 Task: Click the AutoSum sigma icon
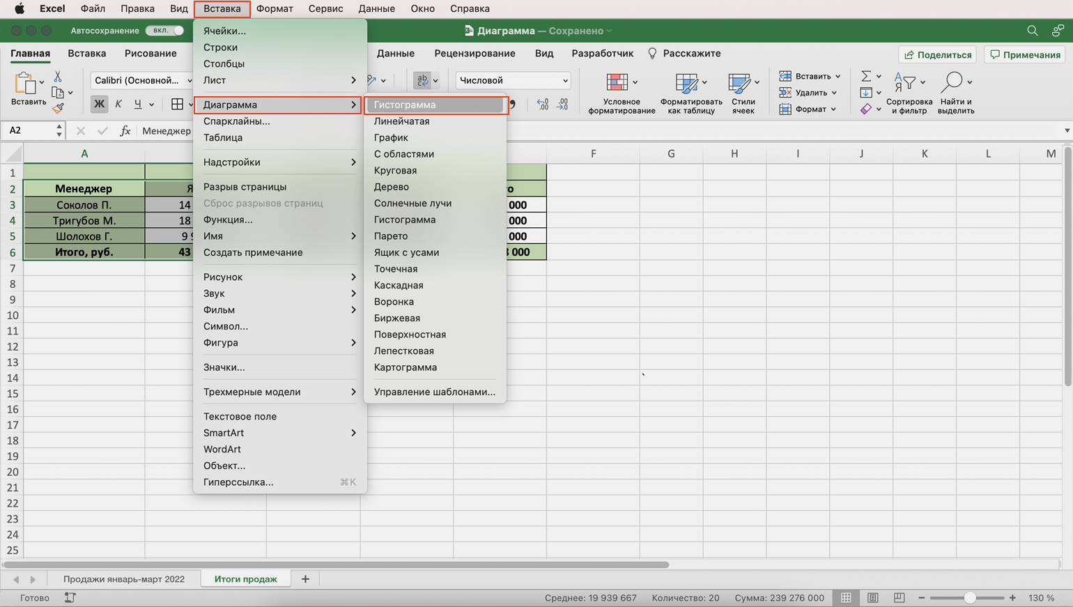(866, 76)
